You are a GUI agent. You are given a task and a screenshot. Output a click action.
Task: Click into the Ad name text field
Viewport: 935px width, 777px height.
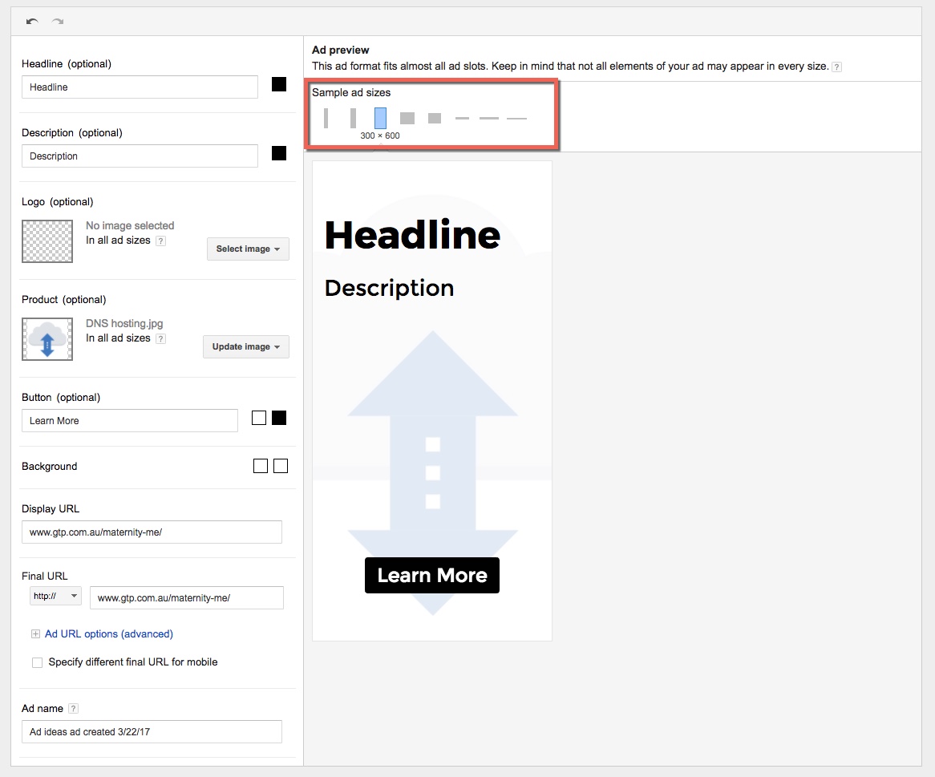[x=152, y=732]
